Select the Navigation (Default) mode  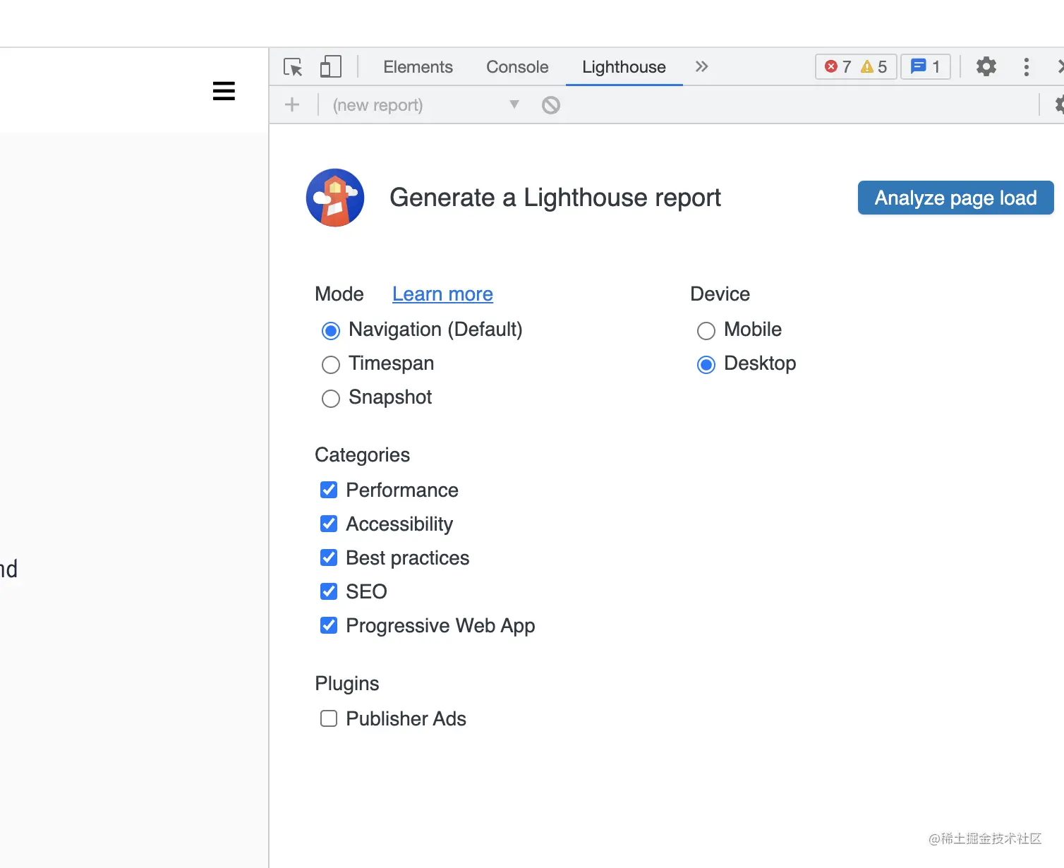pyautogui.click(x=331, y=330)
